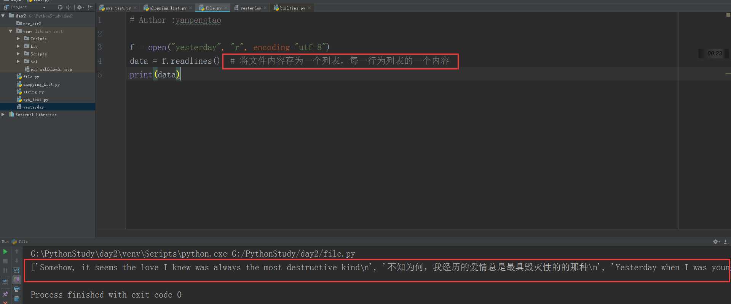Click the green Rerun button in Run panel
The width and height of the screenshot is (731, 304).
point(5,252)
